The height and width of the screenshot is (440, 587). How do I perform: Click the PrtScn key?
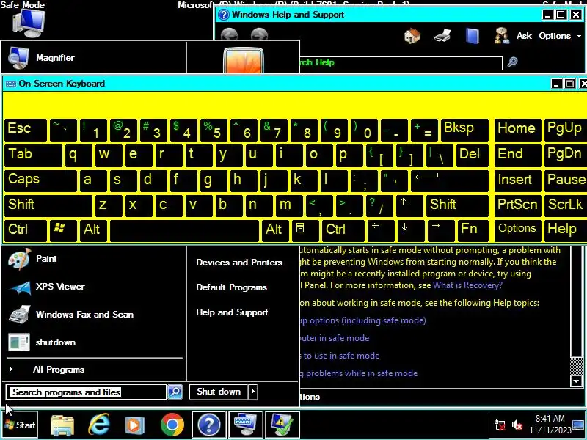tap(517, 205)
